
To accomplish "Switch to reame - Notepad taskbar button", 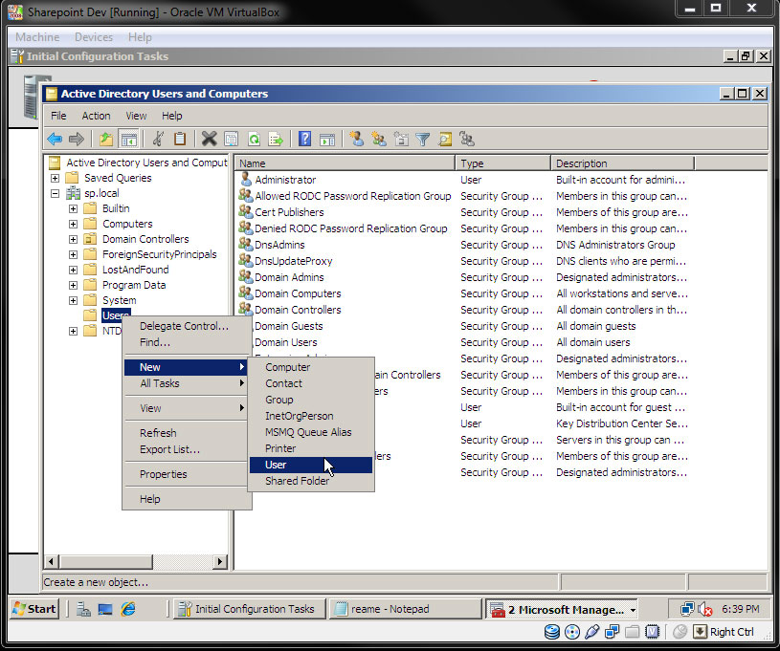I will pos(405,609).
